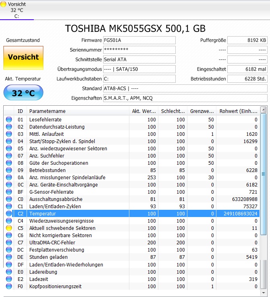This screenshot has height=297, width=270.
Task: Click the status icon for Ladezeit
Action: tap(9, 279)
